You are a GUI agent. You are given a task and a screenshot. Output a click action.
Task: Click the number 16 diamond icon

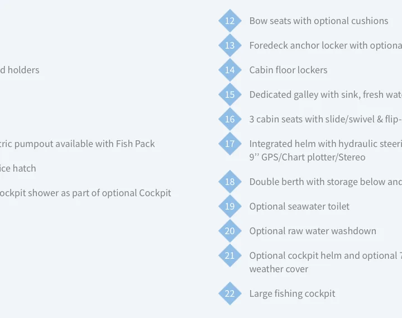point(229,119)
